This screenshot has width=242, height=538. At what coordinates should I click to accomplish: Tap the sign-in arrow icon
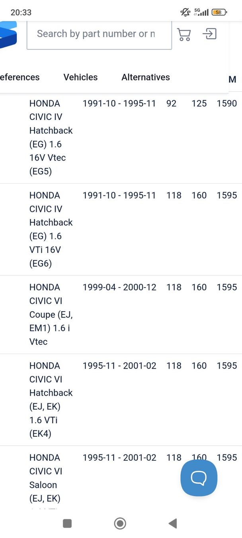point(209,34)
